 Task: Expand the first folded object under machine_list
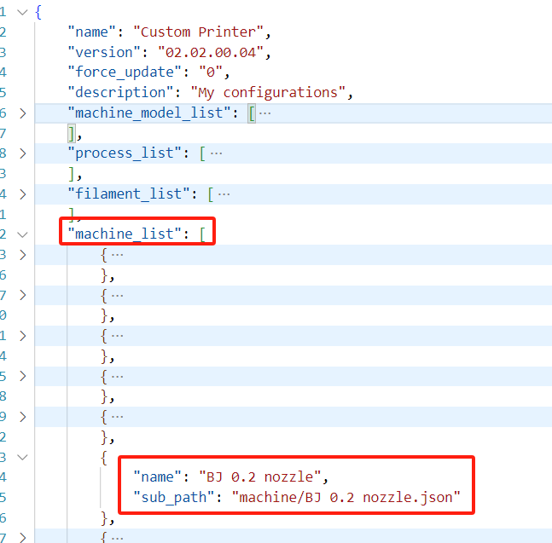tap(22, 254)
